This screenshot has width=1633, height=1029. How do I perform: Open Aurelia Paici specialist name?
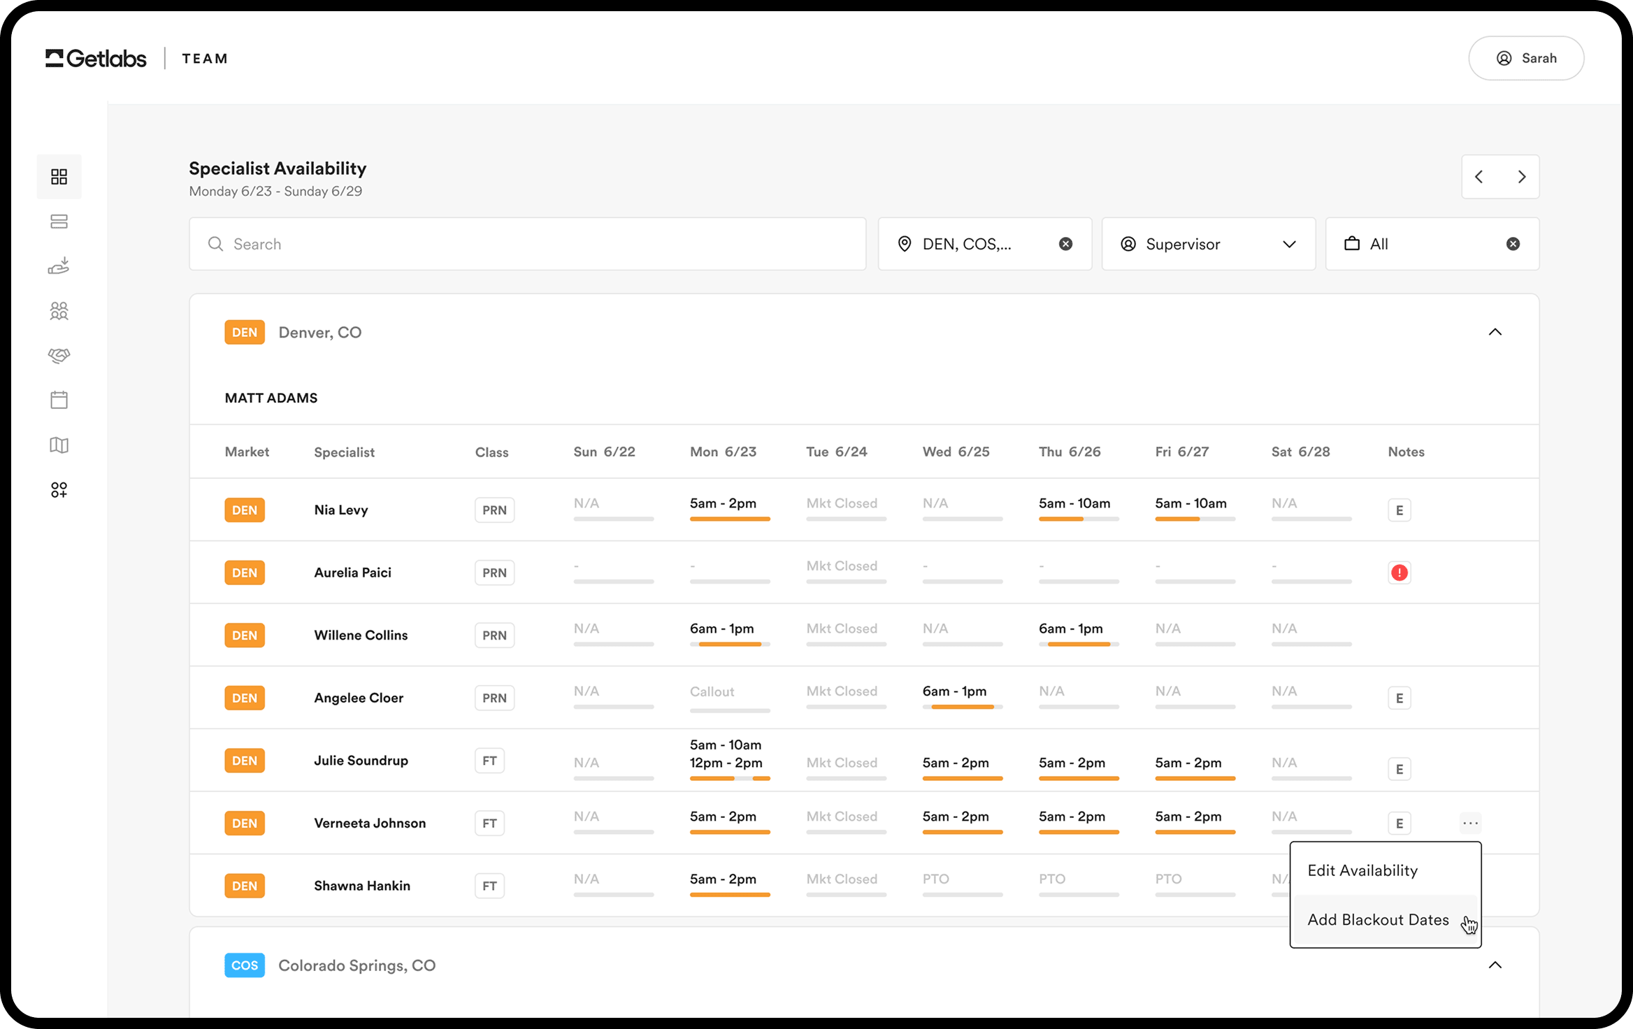[353, 573]
